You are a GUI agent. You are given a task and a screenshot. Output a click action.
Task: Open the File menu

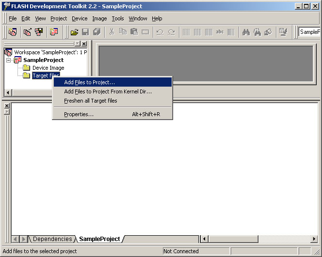tap(13, 18)
